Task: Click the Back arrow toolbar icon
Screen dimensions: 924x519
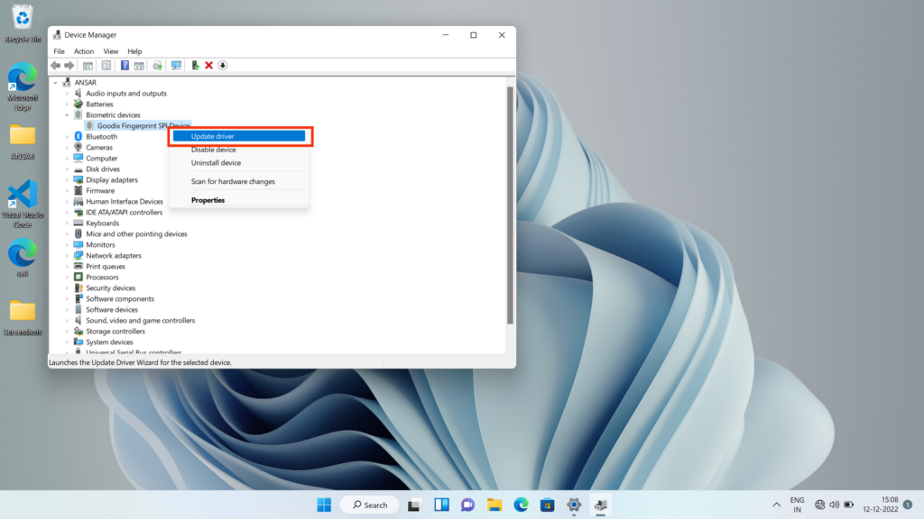Action: [x=55, y=65]
